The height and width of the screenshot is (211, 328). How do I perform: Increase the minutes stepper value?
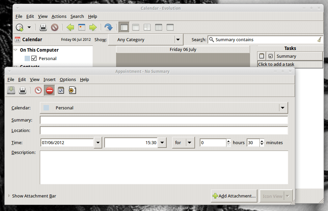(x=262, y=141)
